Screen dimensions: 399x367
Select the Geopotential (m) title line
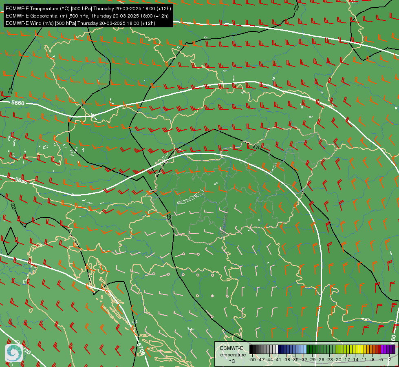click(x=87, y=16)
